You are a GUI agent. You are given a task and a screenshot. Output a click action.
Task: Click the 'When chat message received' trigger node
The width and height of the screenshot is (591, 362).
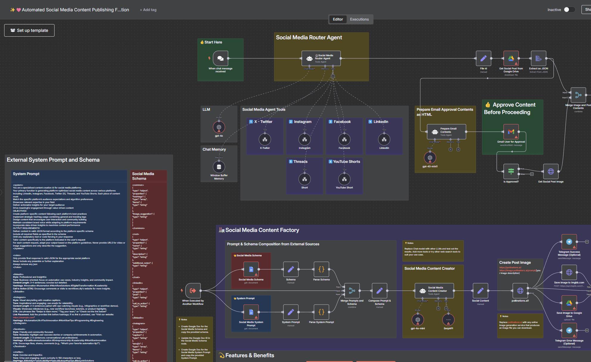[220, 59]
